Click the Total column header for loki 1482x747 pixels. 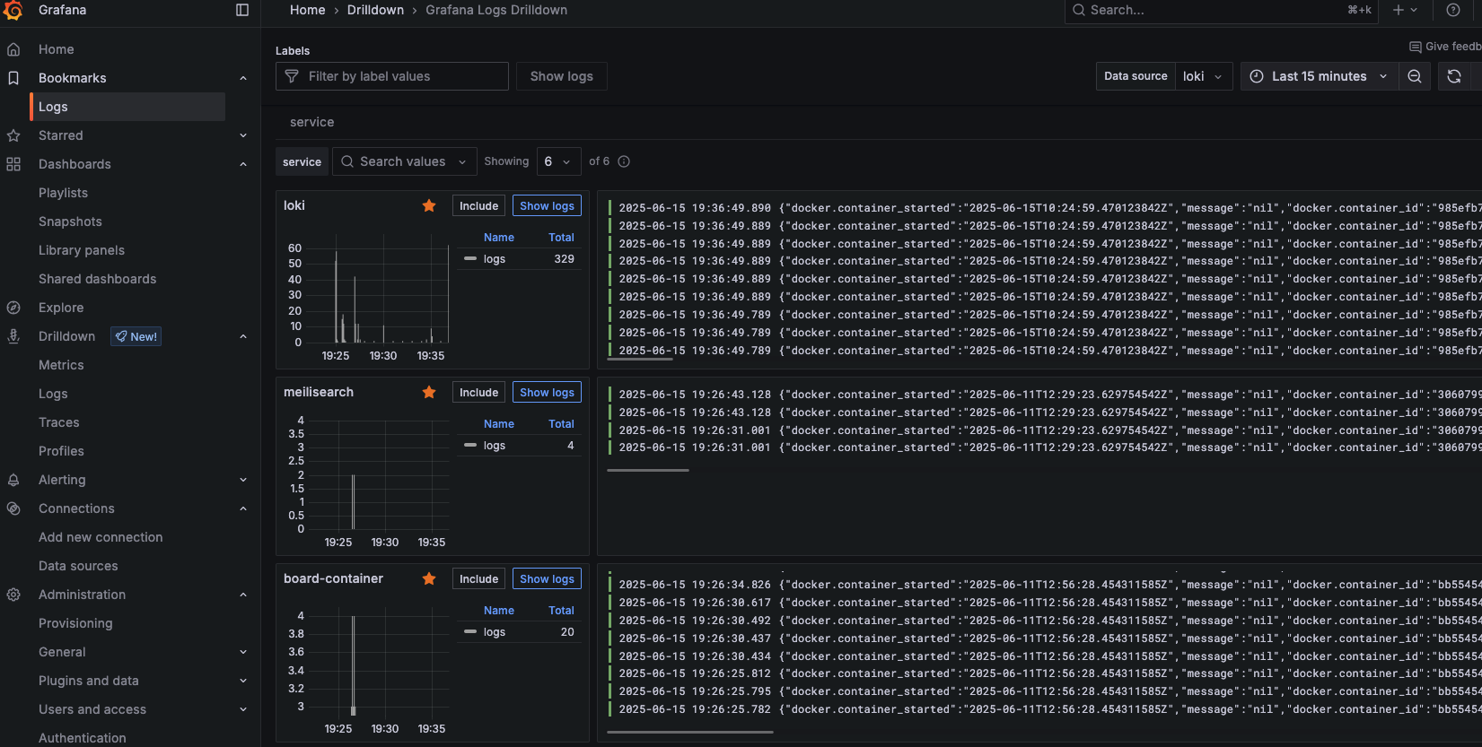(x=561, y=238)
